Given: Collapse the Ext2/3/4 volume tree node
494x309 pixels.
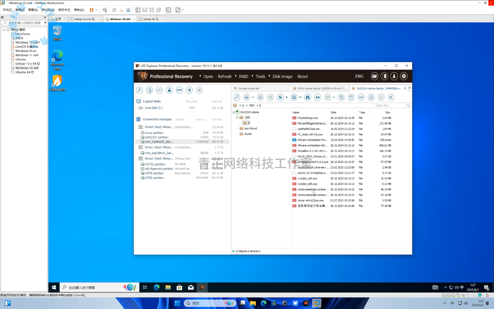Looking at the screenshot, I should tap(234, 112).
